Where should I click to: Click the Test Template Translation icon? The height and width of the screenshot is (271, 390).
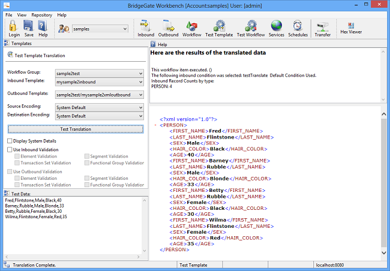(10, 55)
